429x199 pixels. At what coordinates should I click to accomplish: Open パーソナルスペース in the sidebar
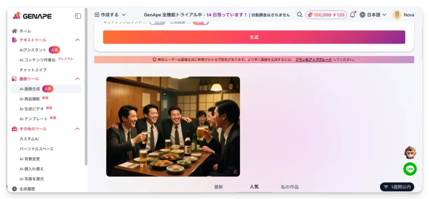(x=36, y=149)
